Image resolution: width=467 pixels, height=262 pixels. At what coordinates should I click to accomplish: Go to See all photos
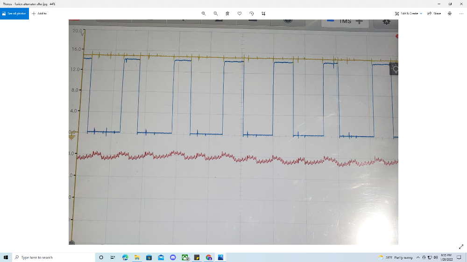point(14,14)
